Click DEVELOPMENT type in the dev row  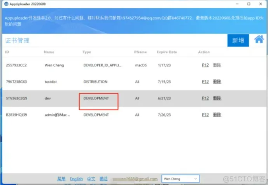click(96, 99)
